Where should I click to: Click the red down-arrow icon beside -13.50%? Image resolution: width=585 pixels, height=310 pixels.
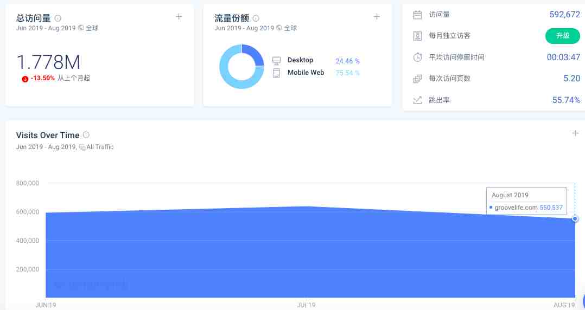(x=25, y=79)
